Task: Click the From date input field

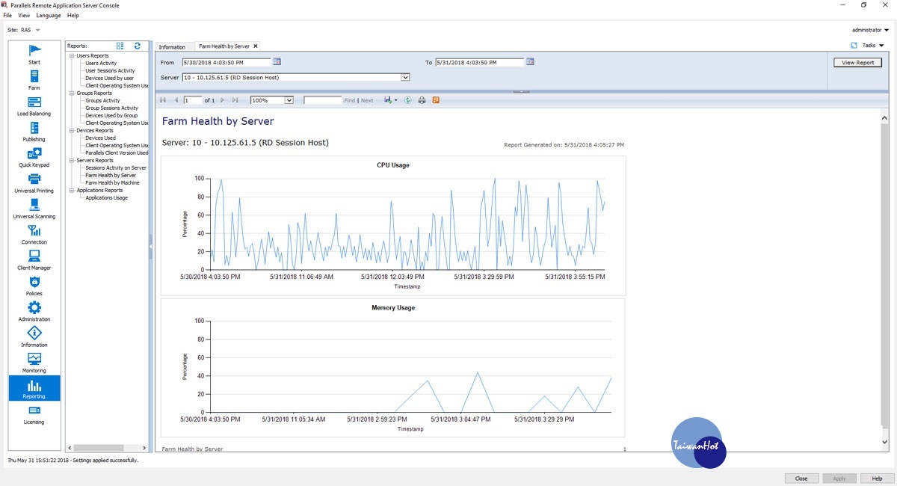Action: [226, 62]
